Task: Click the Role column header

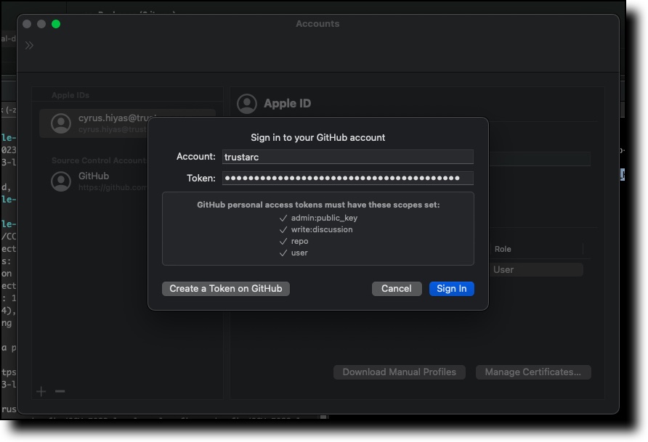Action: [503, 249]
